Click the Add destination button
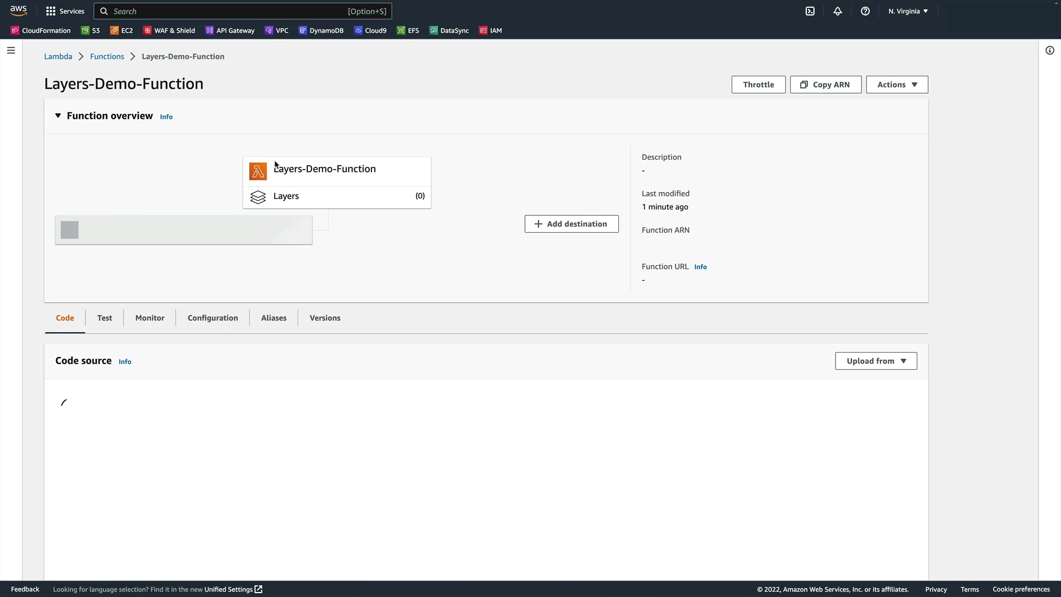 pyautogui.click(x=571, y=224)
